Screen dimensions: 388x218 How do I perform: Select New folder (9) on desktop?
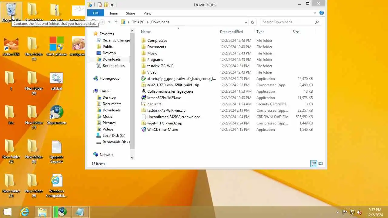click(34, 186)
